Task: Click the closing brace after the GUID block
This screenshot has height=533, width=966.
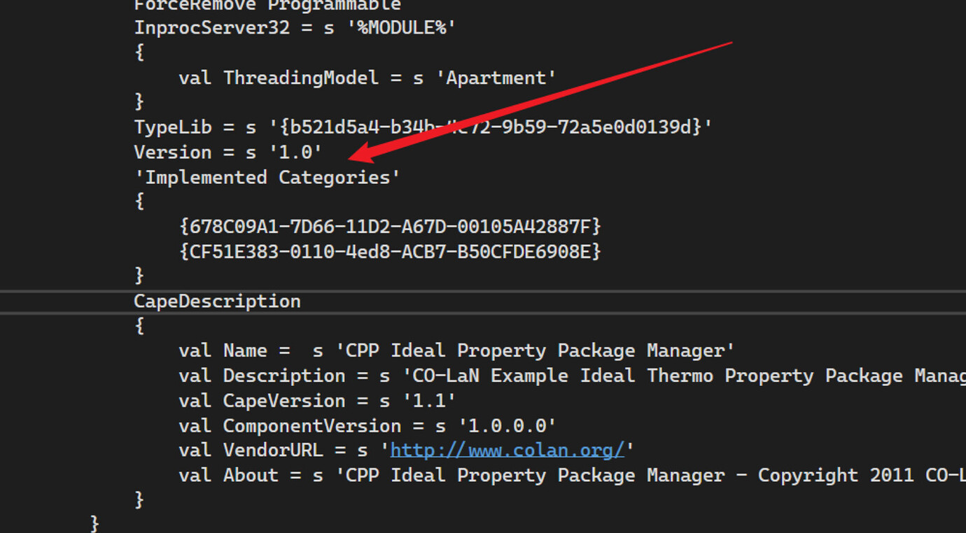Action: pos(138,275)
